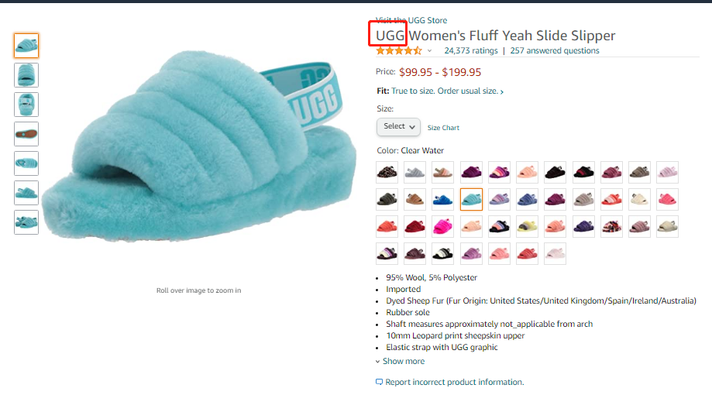Screen dimensions: 712x395
Task: Open the Size Chart link
Action: click(x=443, y=128)
